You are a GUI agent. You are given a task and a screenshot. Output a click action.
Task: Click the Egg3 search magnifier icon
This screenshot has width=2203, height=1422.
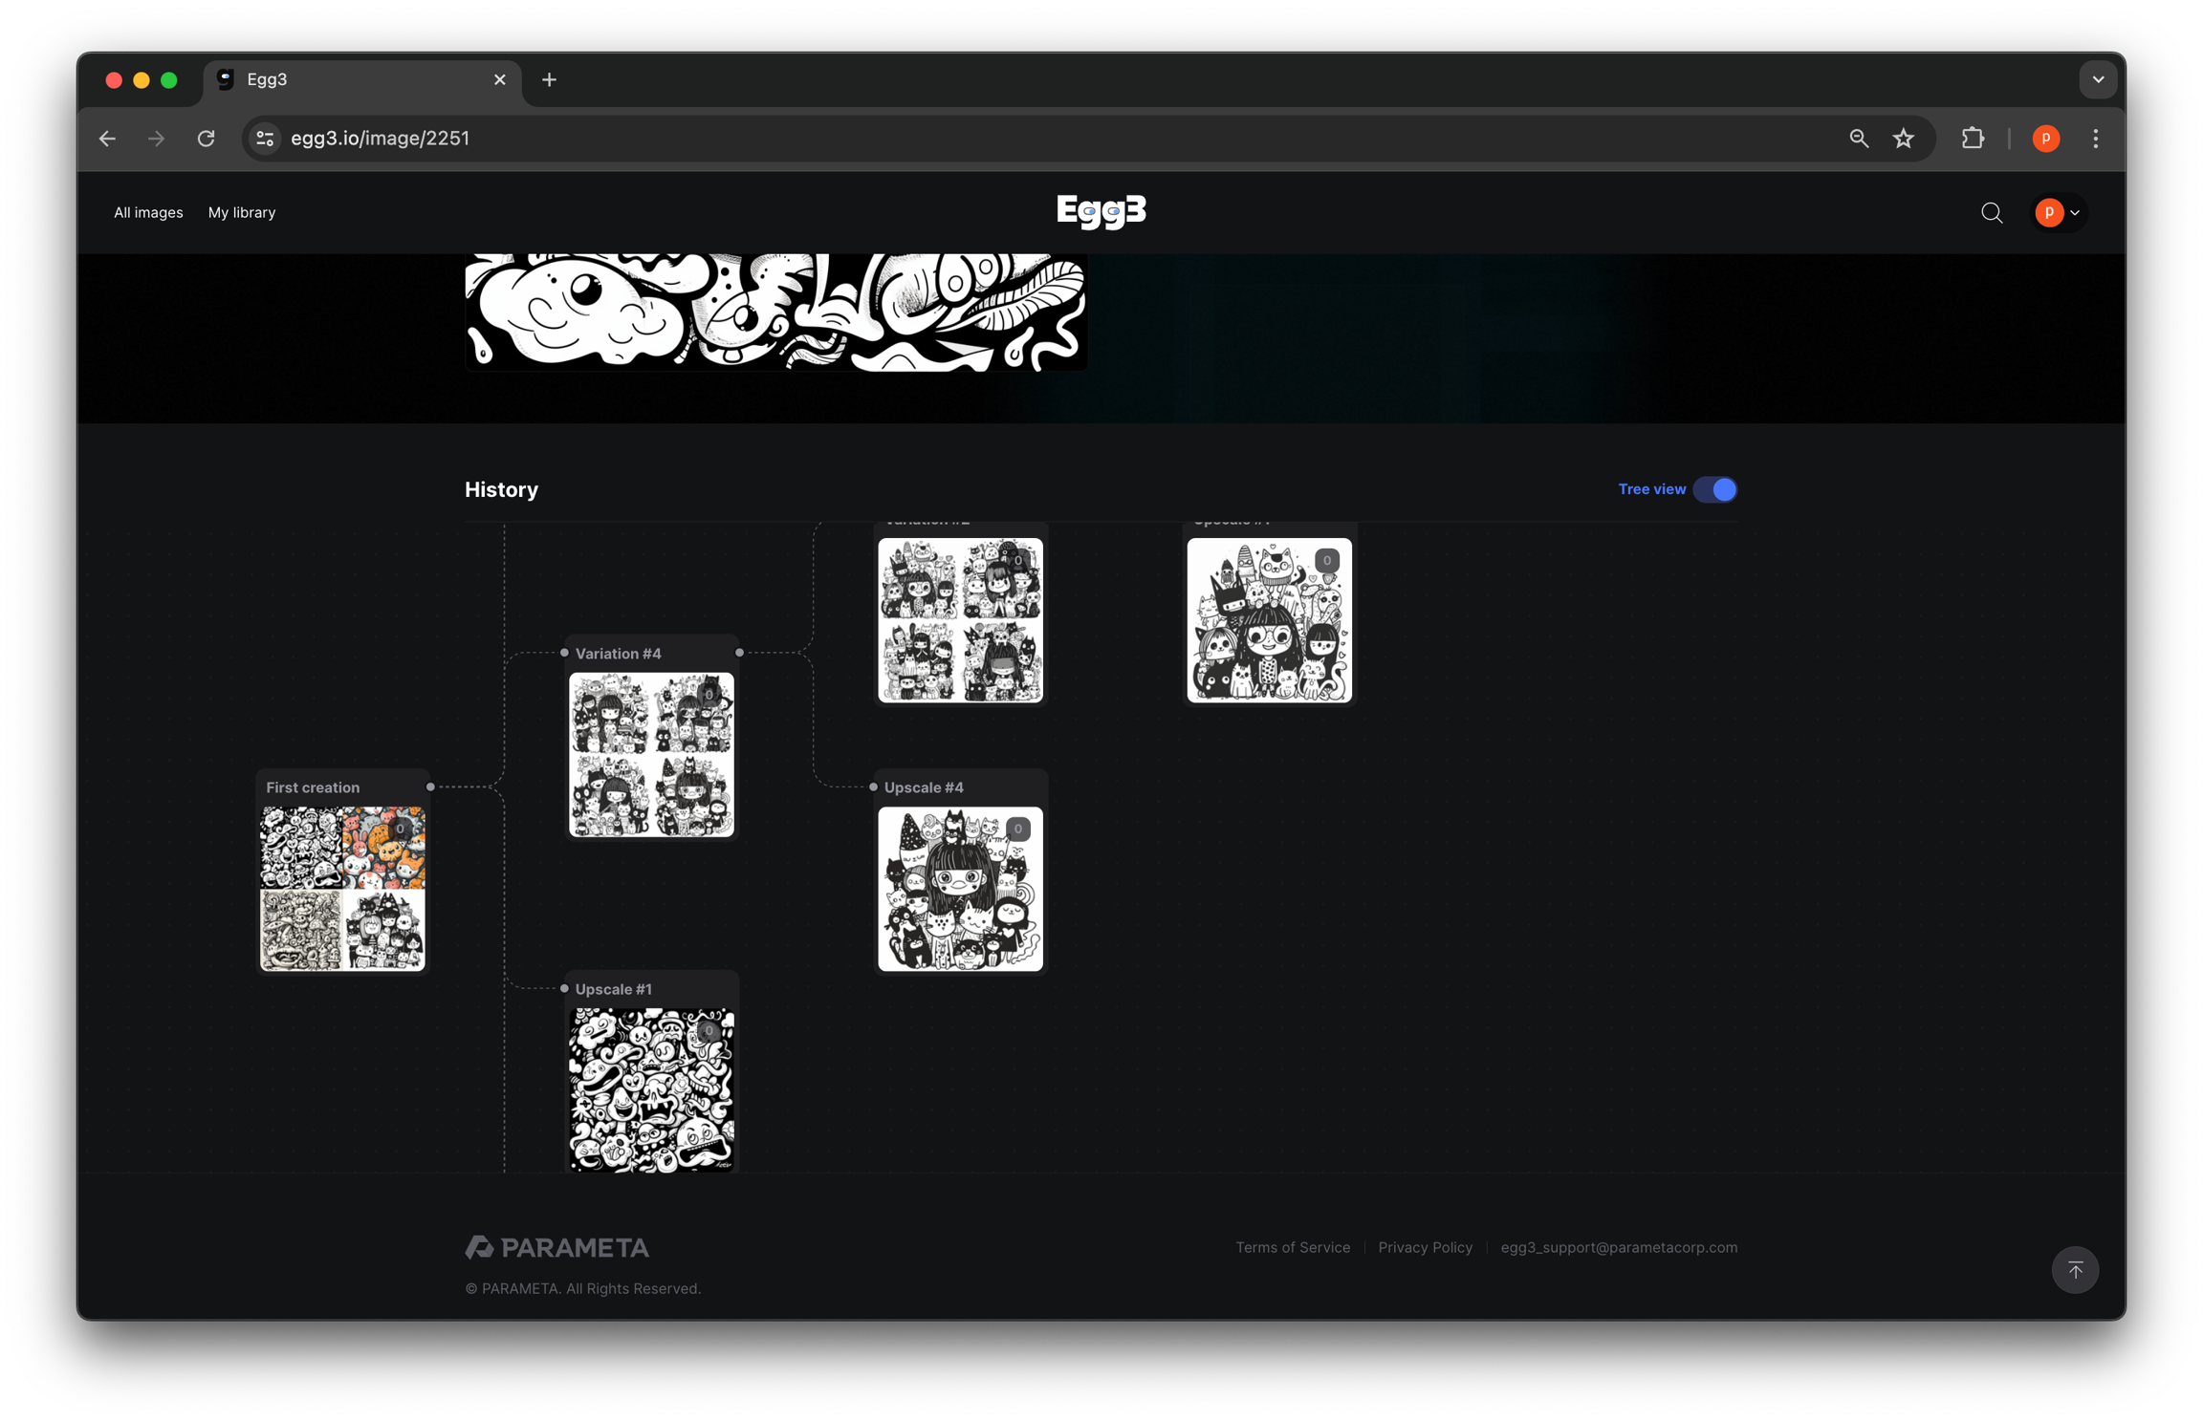(x=1992, y=213)
